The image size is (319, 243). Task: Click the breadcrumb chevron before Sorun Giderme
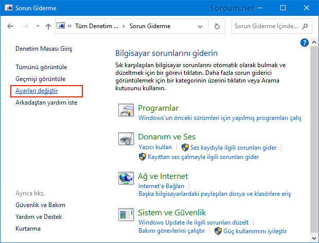123,26
